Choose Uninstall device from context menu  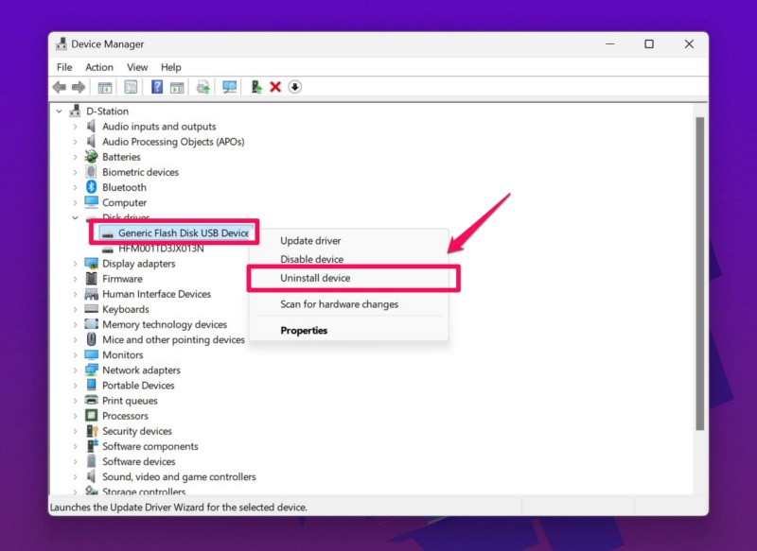[315, 278]
